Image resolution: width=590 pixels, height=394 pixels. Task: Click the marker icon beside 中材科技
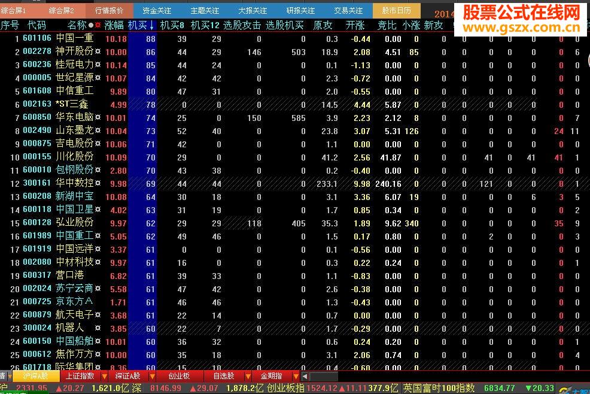coord(98,262)
